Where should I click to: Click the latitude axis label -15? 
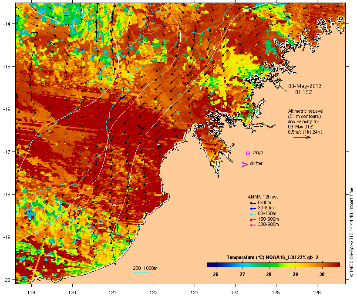(x=6, y=67)
